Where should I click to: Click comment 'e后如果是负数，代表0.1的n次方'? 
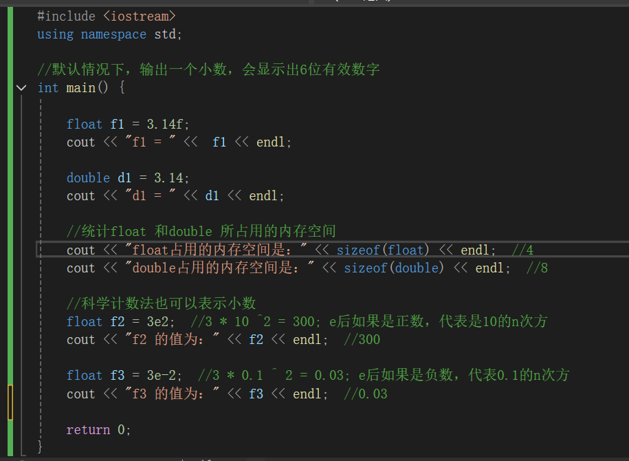[x=464, y=375]
